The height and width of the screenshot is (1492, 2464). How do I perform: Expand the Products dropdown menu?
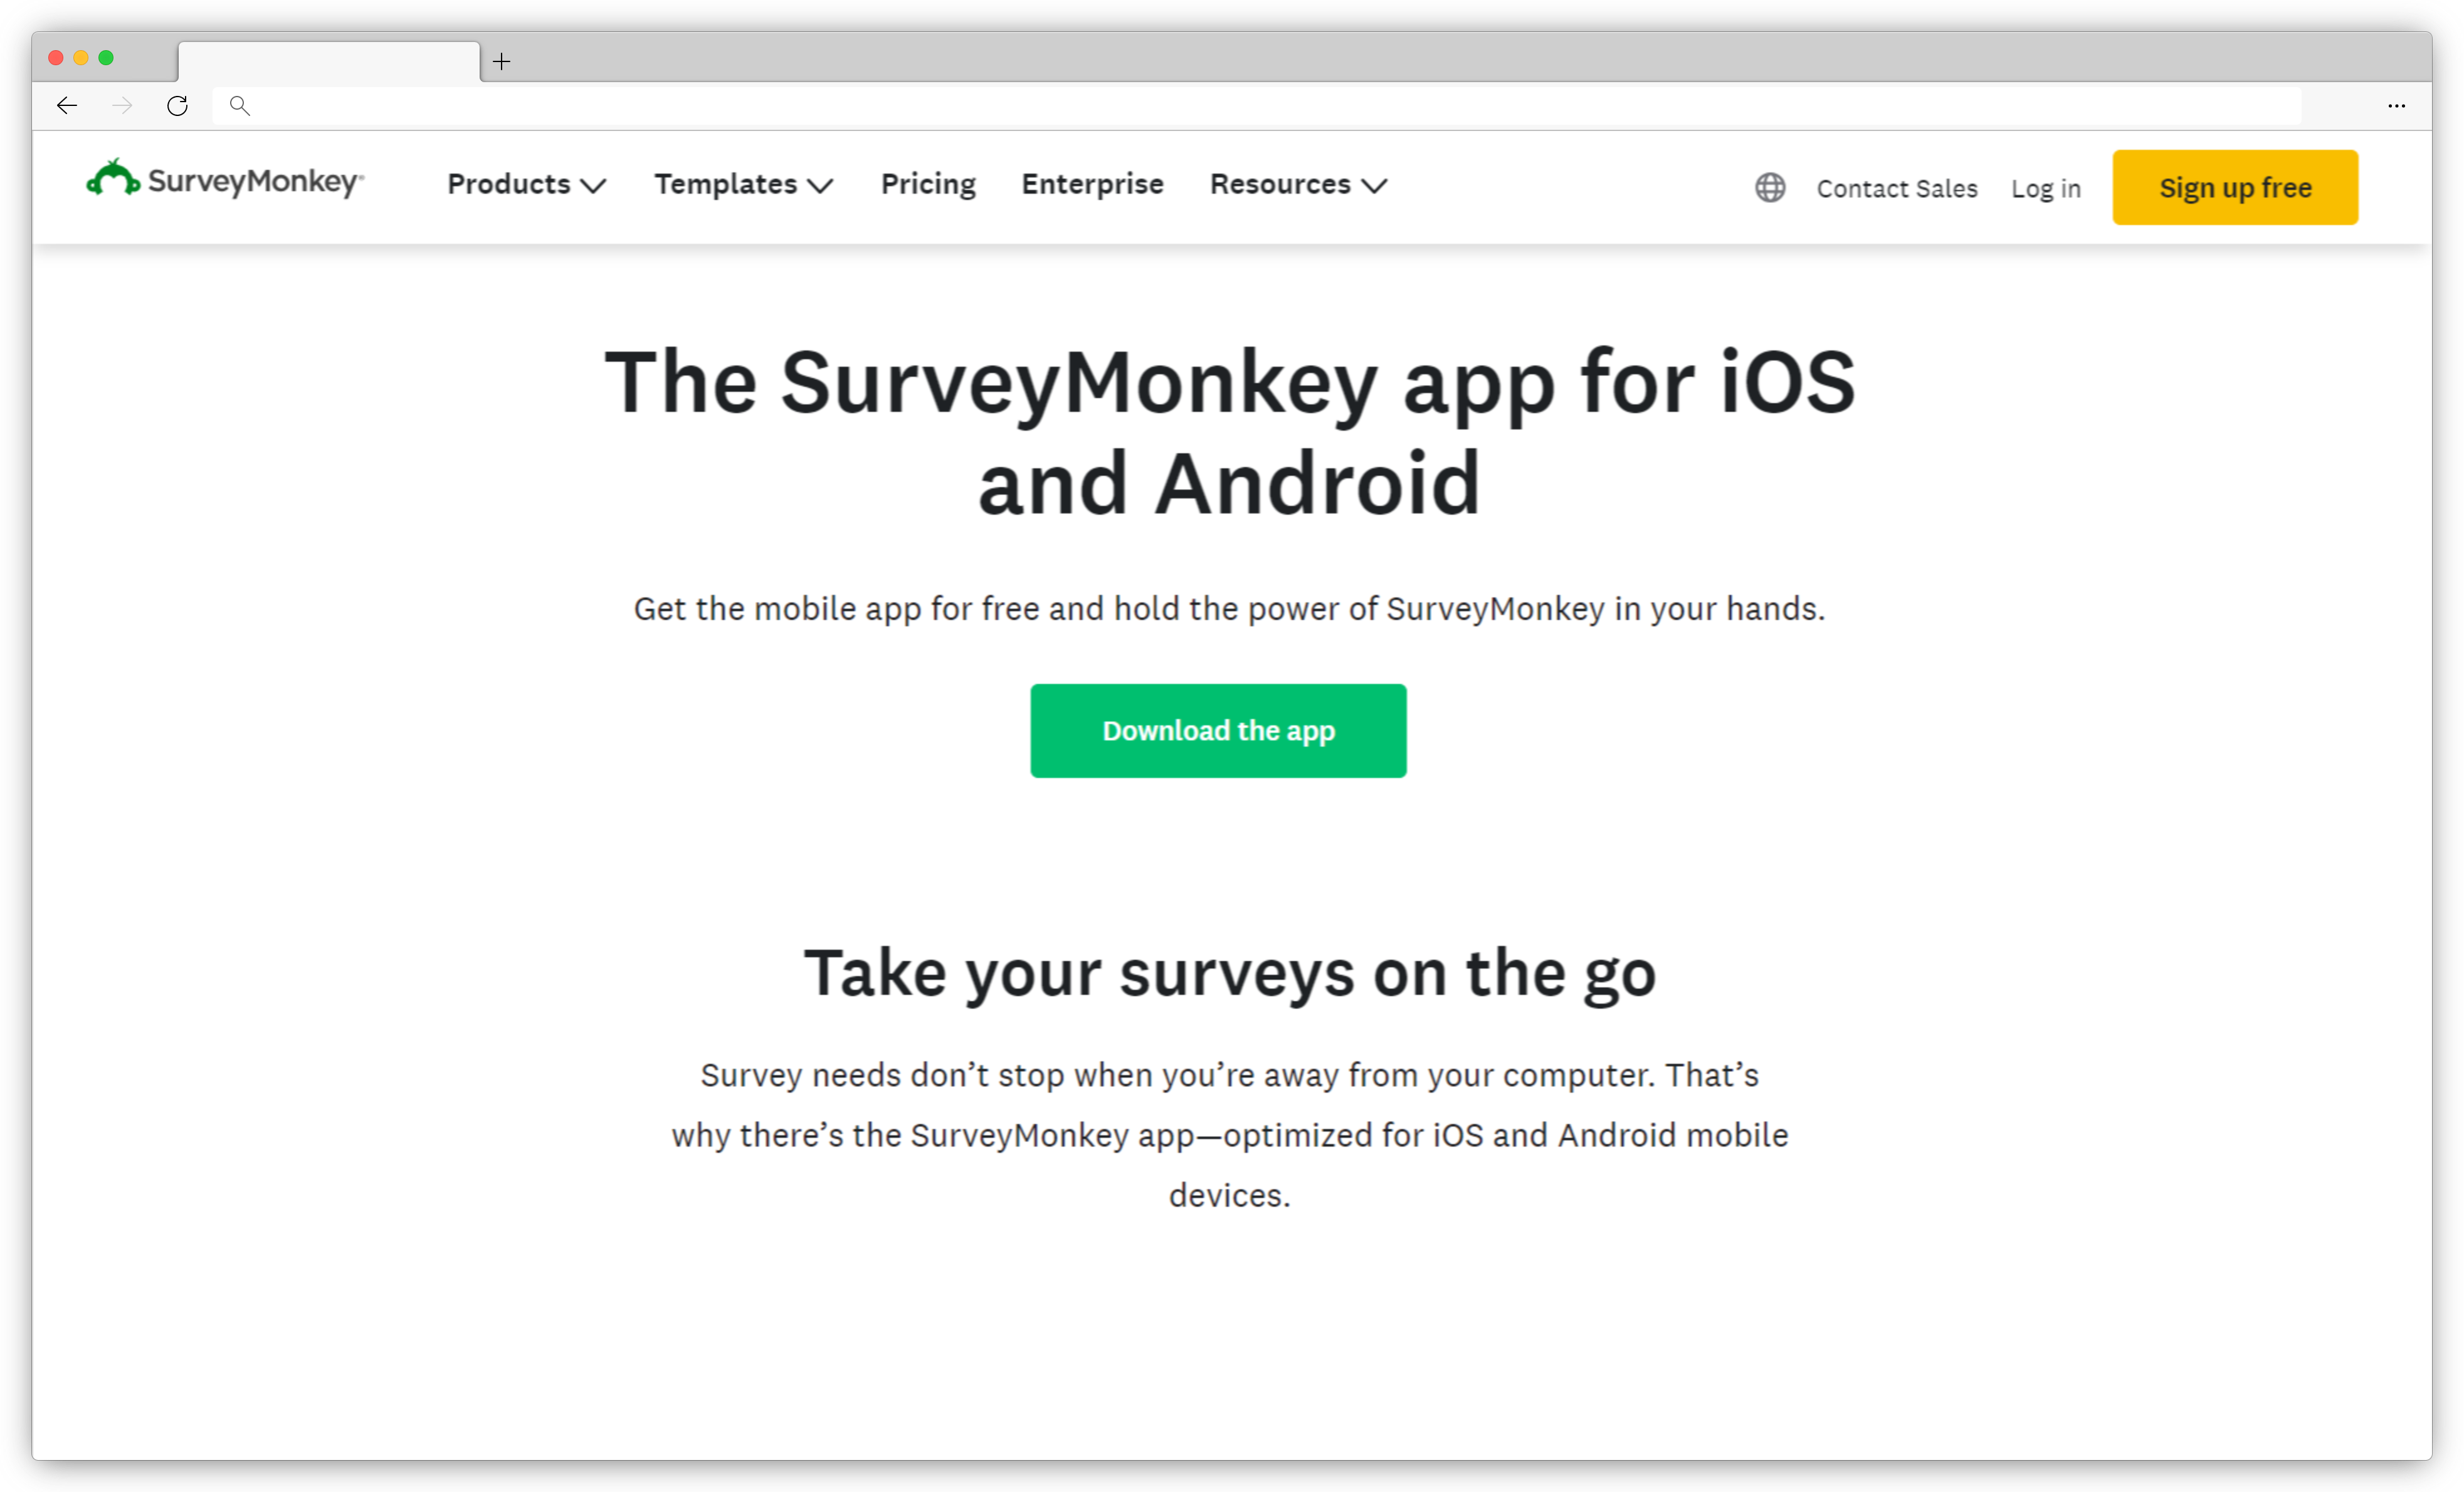[x=525, y=185]
